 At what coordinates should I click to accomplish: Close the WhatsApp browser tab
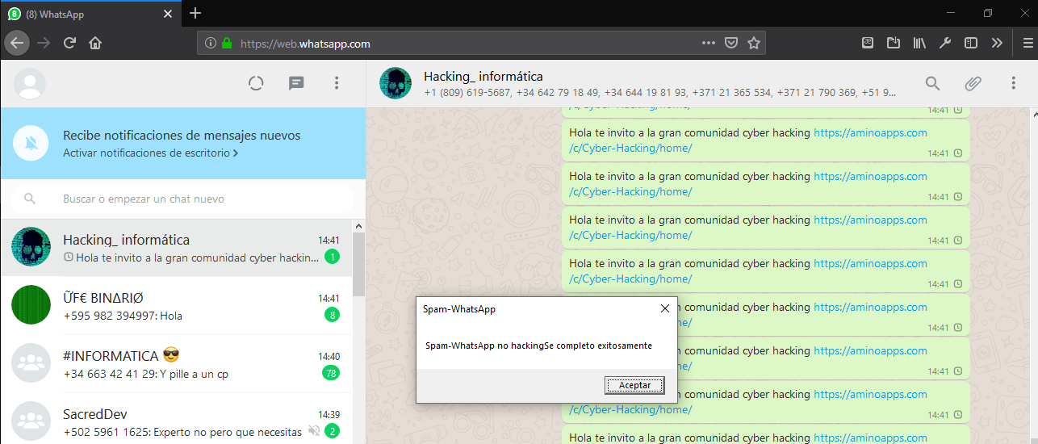(x=167, y=14)
